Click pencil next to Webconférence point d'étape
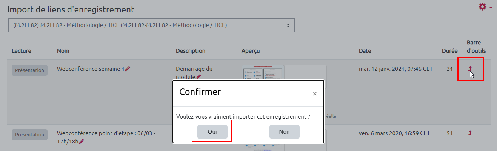Image resolution: width=497 pixels, height=151 pixels. click(82, 141)
